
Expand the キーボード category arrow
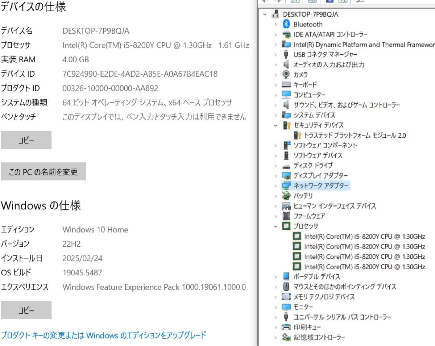(x=276, y=85)
